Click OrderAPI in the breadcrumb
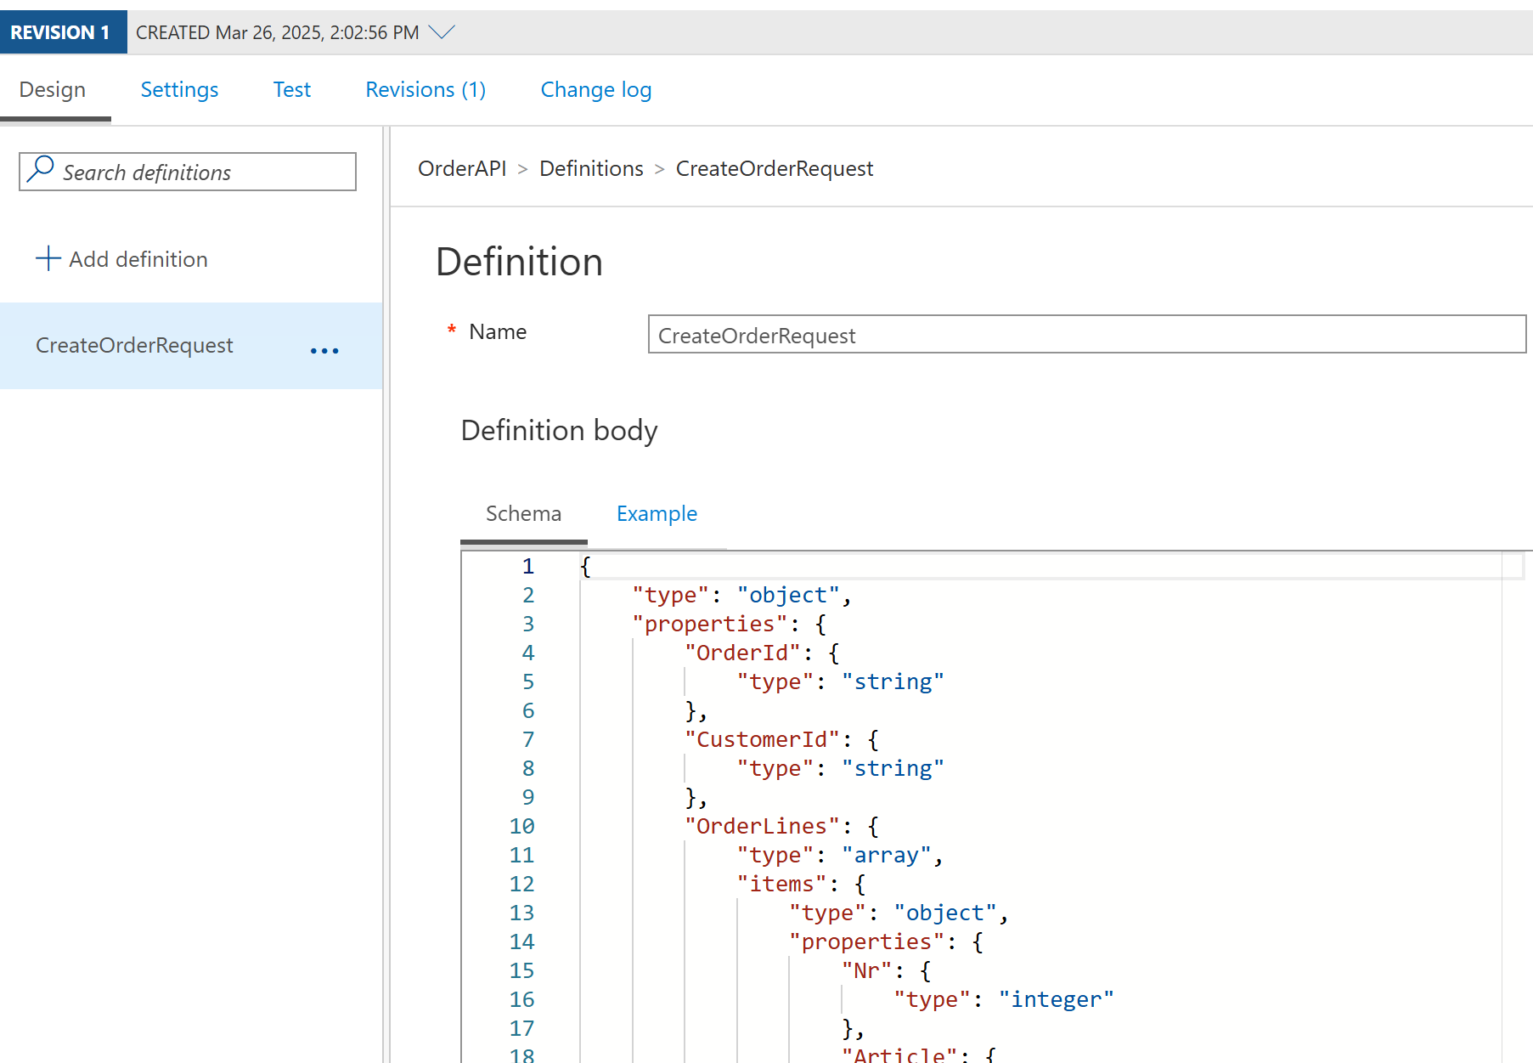Viewport: 1533px width, 1063px height. (462, 168)
